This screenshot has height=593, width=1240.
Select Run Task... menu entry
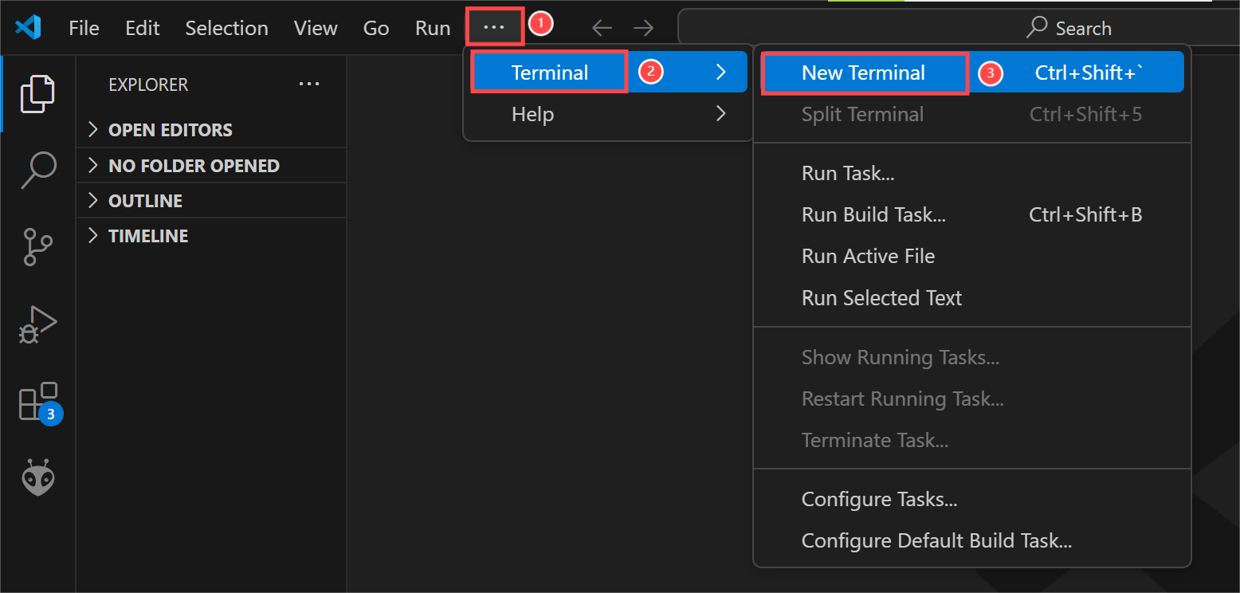pyautogui.click(x=972, y=173)
